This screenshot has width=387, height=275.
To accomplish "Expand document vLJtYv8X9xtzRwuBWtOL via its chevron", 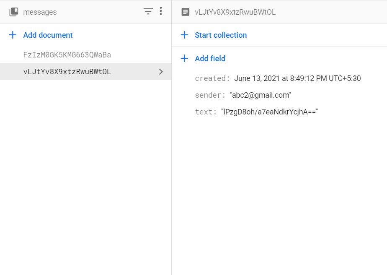I will [x=161, y=72].
